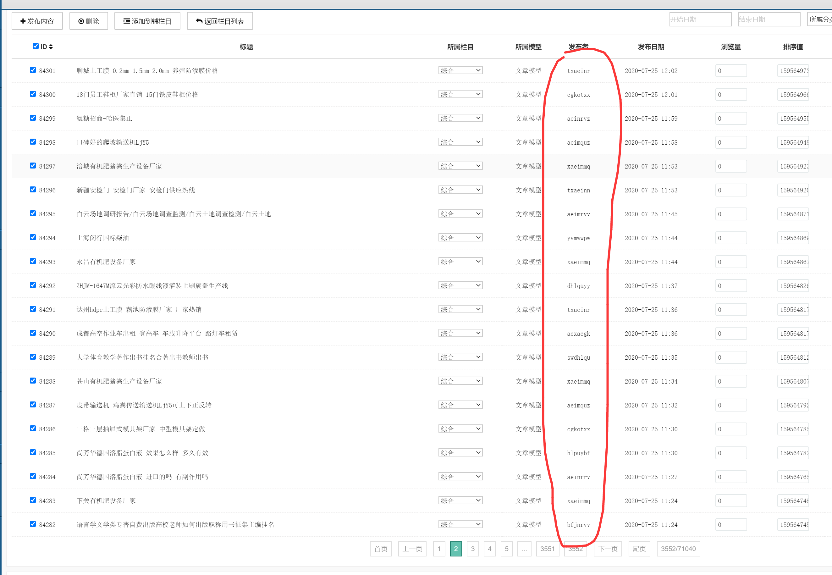The width and height of the screenshot is (832, 575).
Task: Open article title 氨糖招商-哈医集正
Action: (x=104, y=119)
